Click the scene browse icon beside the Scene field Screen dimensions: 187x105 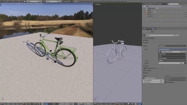pos(44,1)
